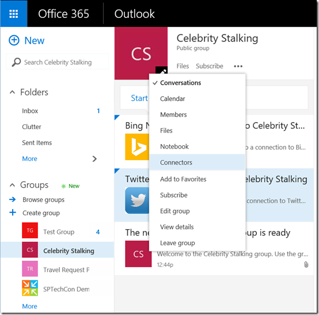Collapse the Groups section chevron
The width and height of the screenshot is (319, 315).
[x=12, y=185]
